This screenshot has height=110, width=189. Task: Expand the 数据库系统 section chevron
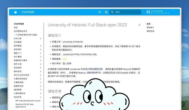[x=40, y=86]
